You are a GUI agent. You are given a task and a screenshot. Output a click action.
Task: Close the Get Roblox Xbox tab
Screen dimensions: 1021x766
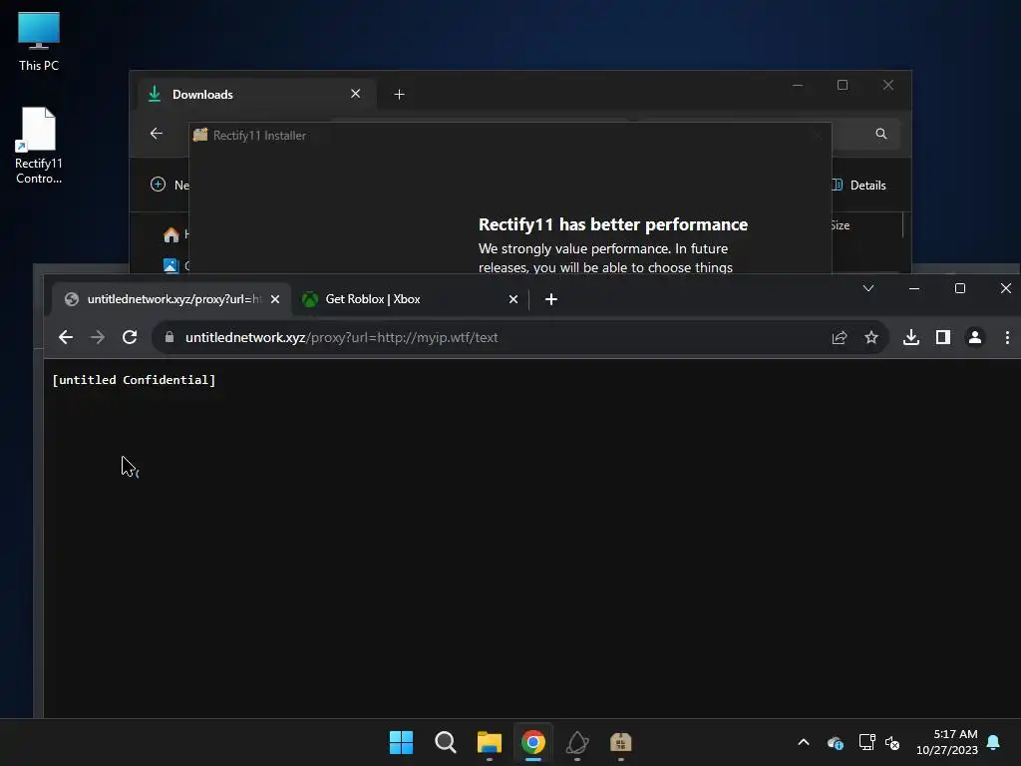click(x=513, y=299)
